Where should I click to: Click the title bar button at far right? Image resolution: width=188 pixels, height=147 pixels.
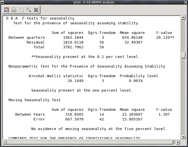coord(185,3)
